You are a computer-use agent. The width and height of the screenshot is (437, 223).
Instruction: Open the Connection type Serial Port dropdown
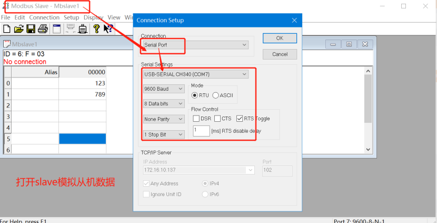(x=195, y=45)
